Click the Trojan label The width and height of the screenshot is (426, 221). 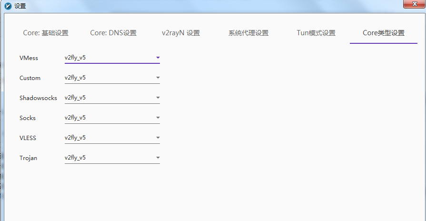(x=28, y=158)
